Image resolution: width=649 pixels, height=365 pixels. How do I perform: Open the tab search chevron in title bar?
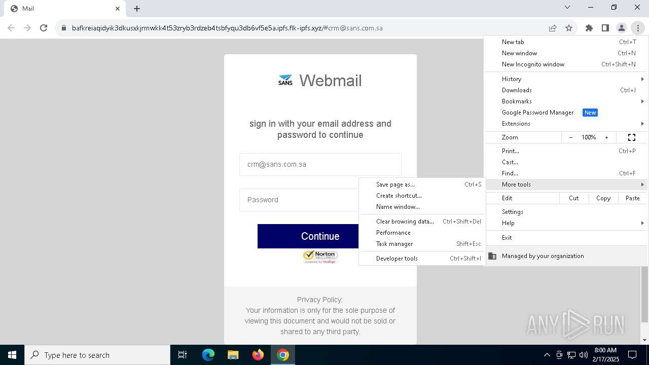[x=567, y=7]
